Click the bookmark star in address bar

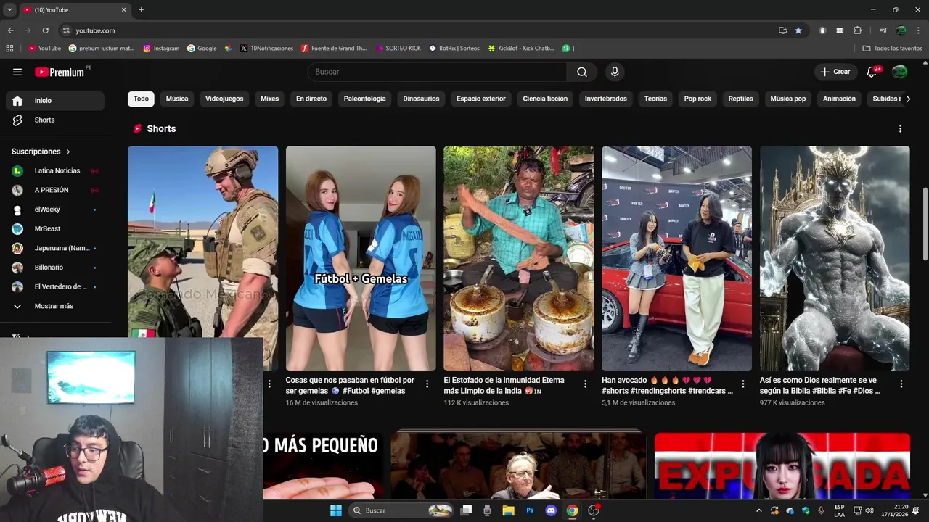798,30
